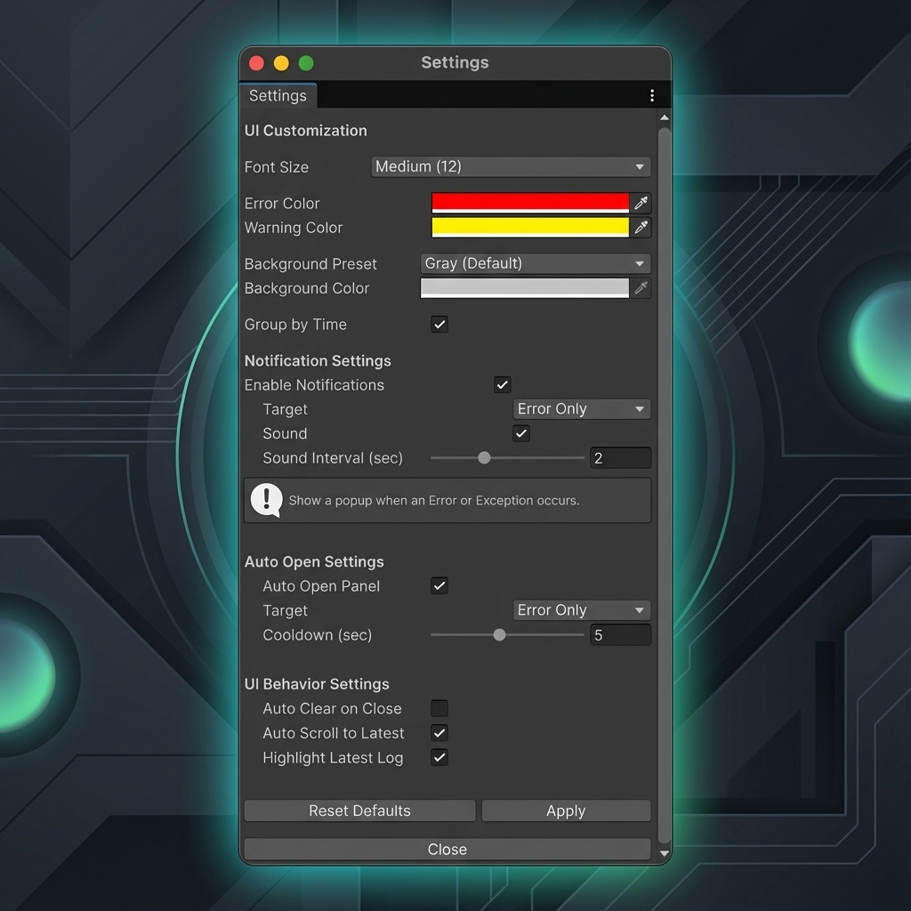Click the Auto Open Settings heading
This screenshot has width=911, height=911.
(x=314, y=562)
